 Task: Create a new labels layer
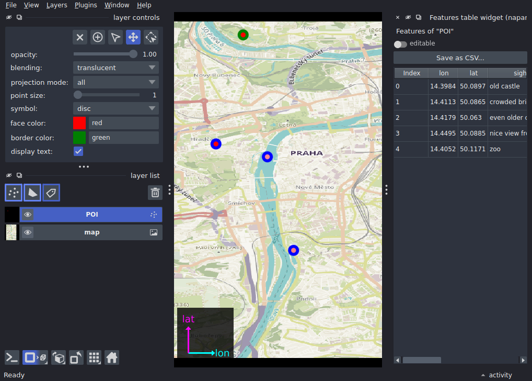(51, 193)
